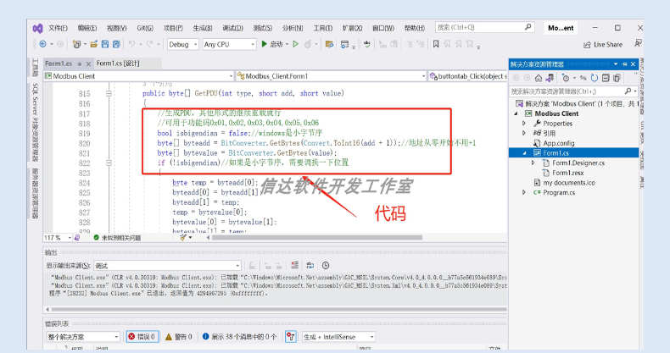Open the Modbus Client project navigation dropdown
The image size is (670, 353).
[139, 76]
